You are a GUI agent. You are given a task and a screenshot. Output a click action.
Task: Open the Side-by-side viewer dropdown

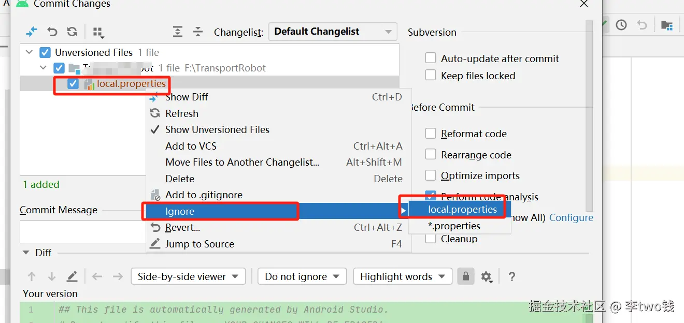pyautogui.click(x=188, y=276)
